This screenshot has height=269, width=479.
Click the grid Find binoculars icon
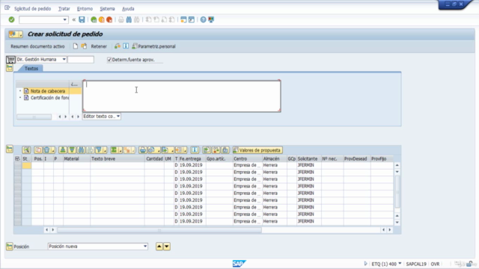click(x=81, y=149)
